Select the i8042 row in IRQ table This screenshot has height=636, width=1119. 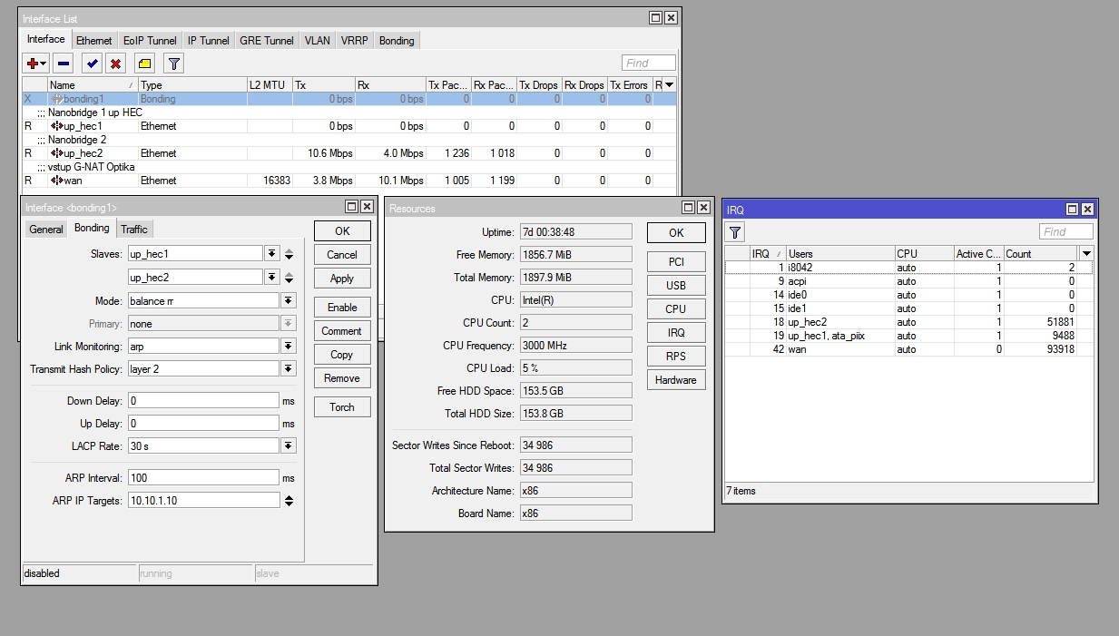click(908, 268)
